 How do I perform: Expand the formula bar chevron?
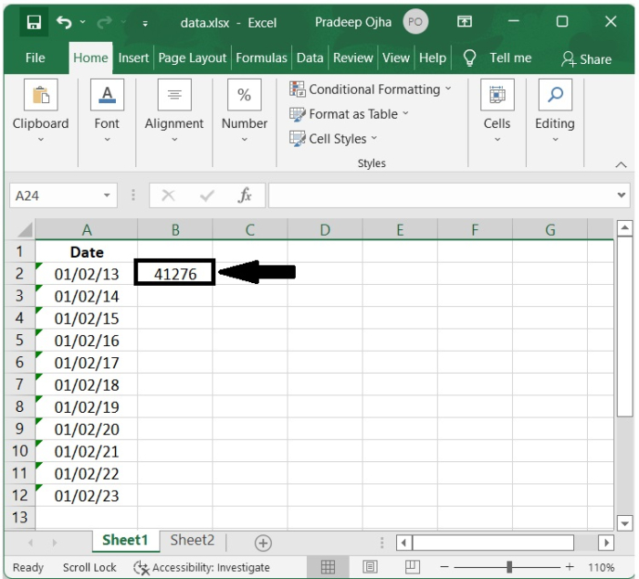[x=621, y=195]
